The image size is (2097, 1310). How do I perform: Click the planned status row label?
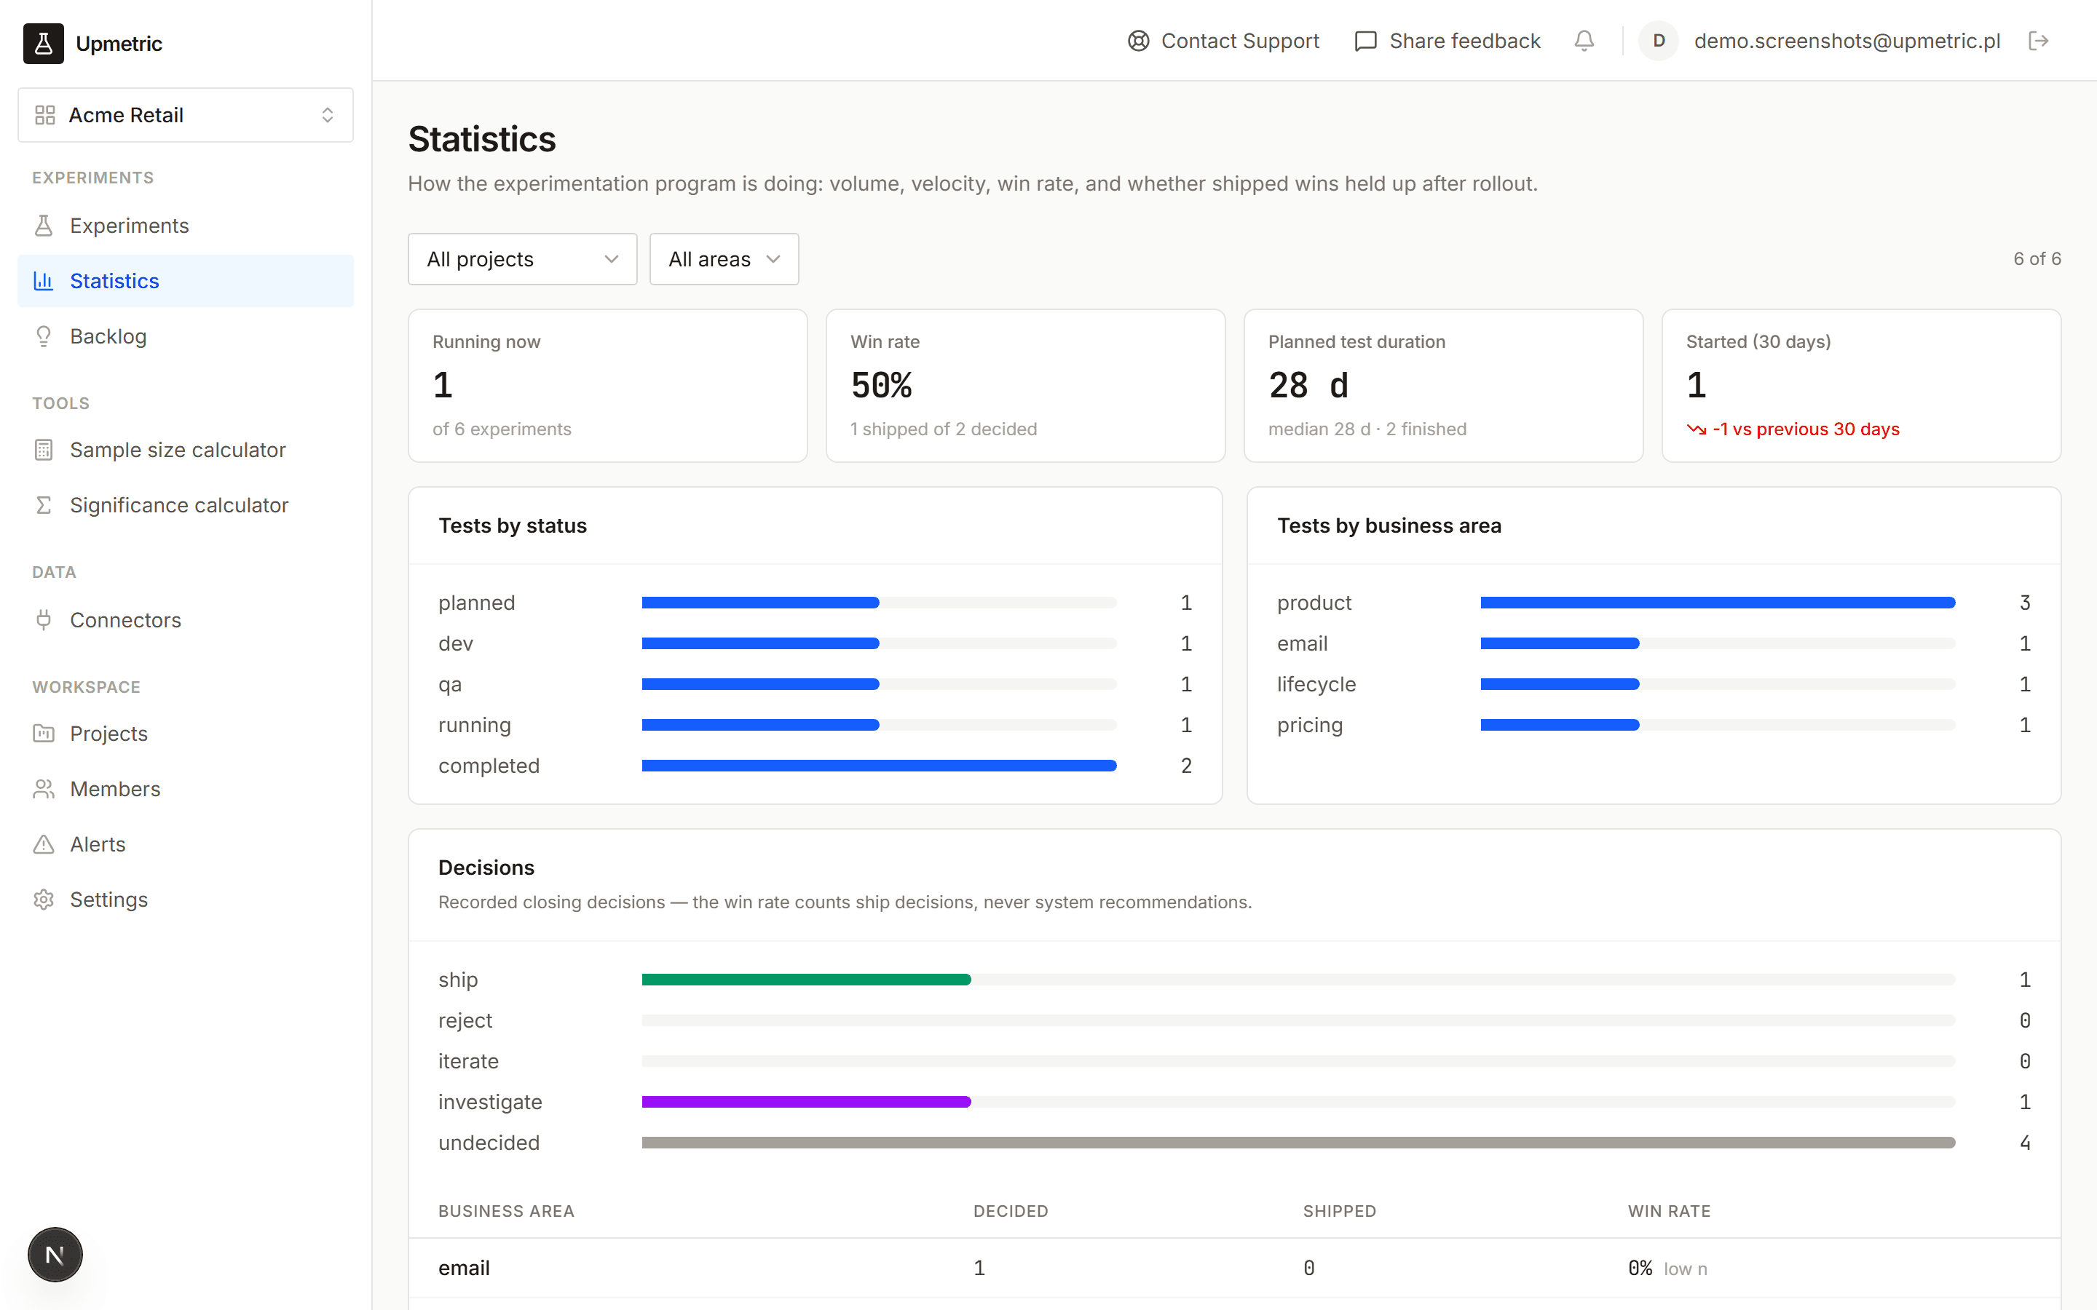point(477,602)
